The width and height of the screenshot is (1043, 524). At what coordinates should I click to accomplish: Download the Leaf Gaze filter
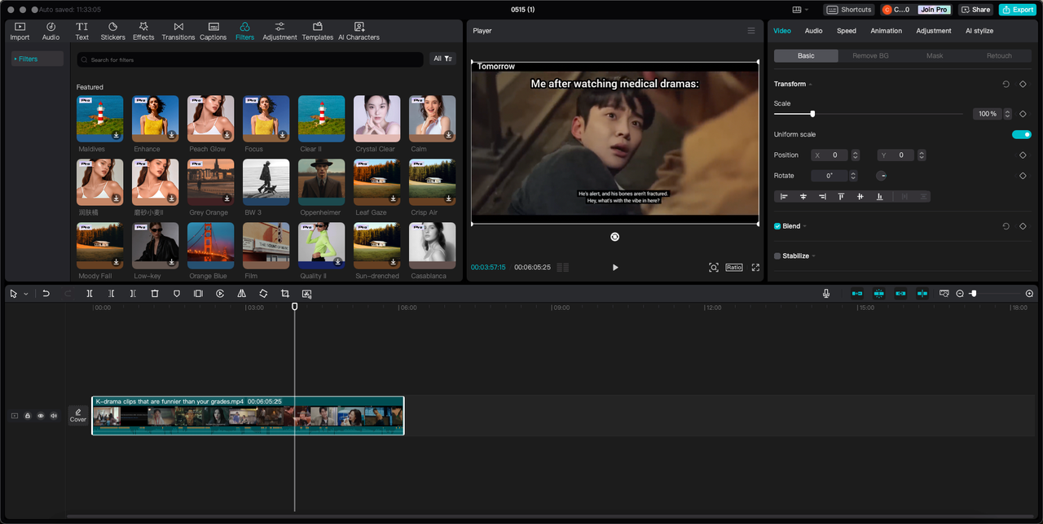point(393,199)
